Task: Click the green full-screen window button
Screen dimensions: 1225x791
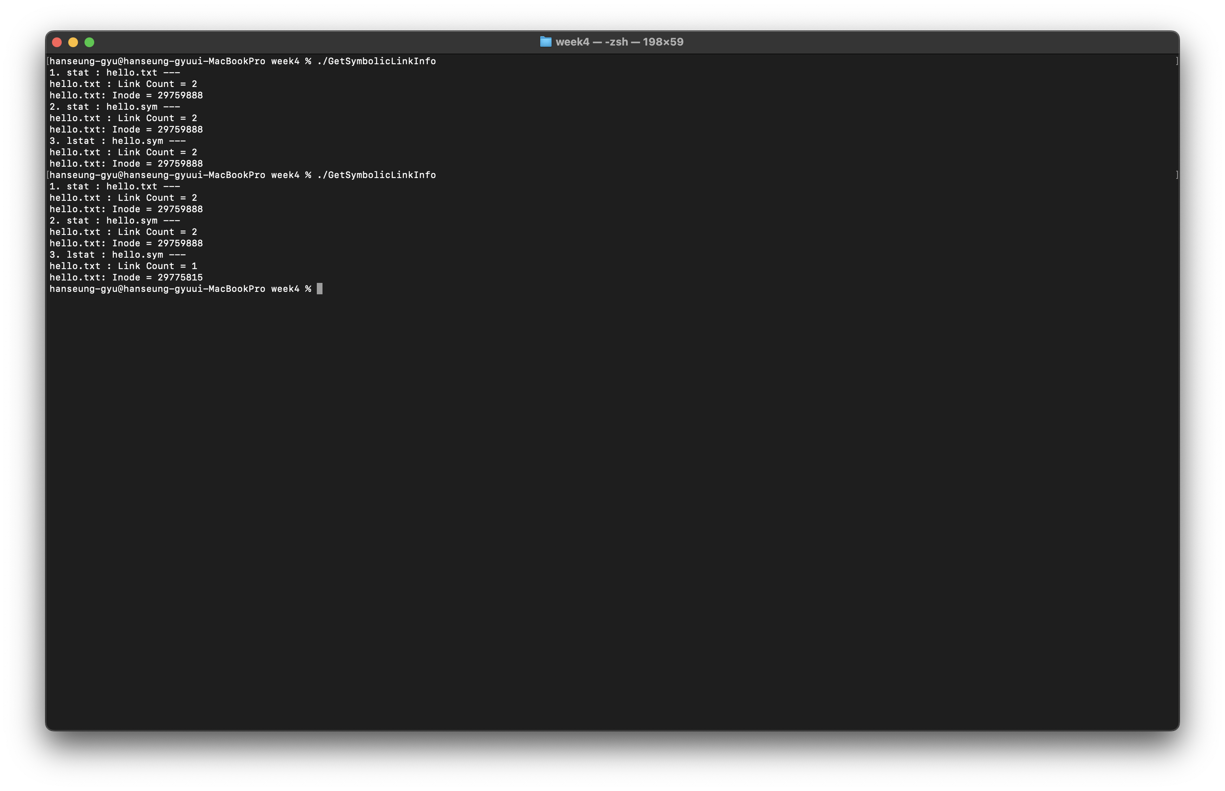Action: point(89,42)
